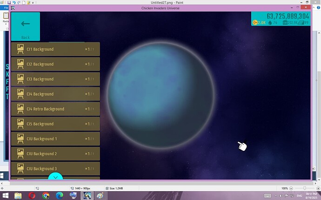Image resolution: width=321 pixels, height=200 pixels.
Task: Launch Google Chrome from the taskbar
Action: coord(46,196)
